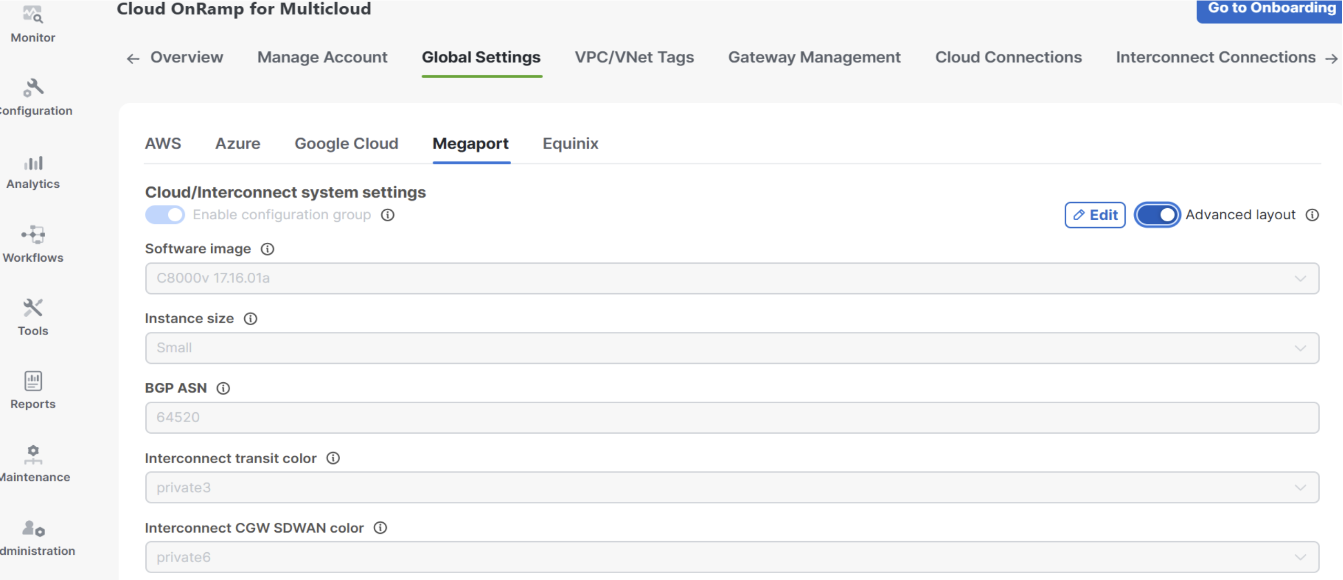Open the Analytics bar chart icon
The image size is (1343, 580).
33,163
